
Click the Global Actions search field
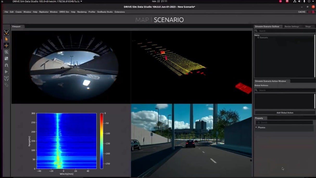pyautogui.click(x=285, y=90)
